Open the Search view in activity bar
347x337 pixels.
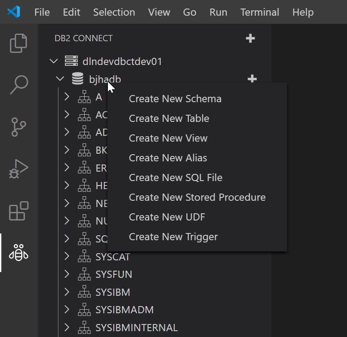click(19, 85)
